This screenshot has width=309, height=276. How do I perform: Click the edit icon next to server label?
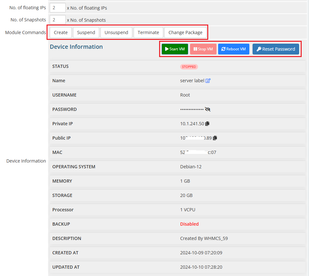[x=208, y=81]
